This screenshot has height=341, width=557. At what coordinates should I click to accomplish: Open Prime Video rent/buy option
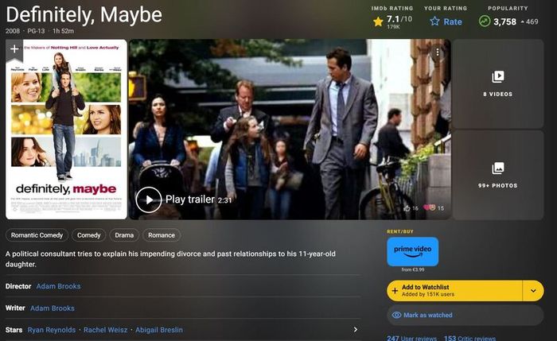pos(413,252)
